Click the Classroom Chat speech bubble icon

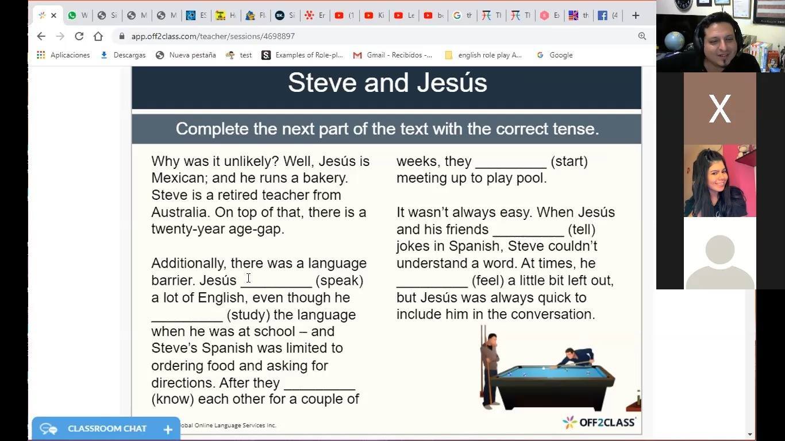(49, 429)
